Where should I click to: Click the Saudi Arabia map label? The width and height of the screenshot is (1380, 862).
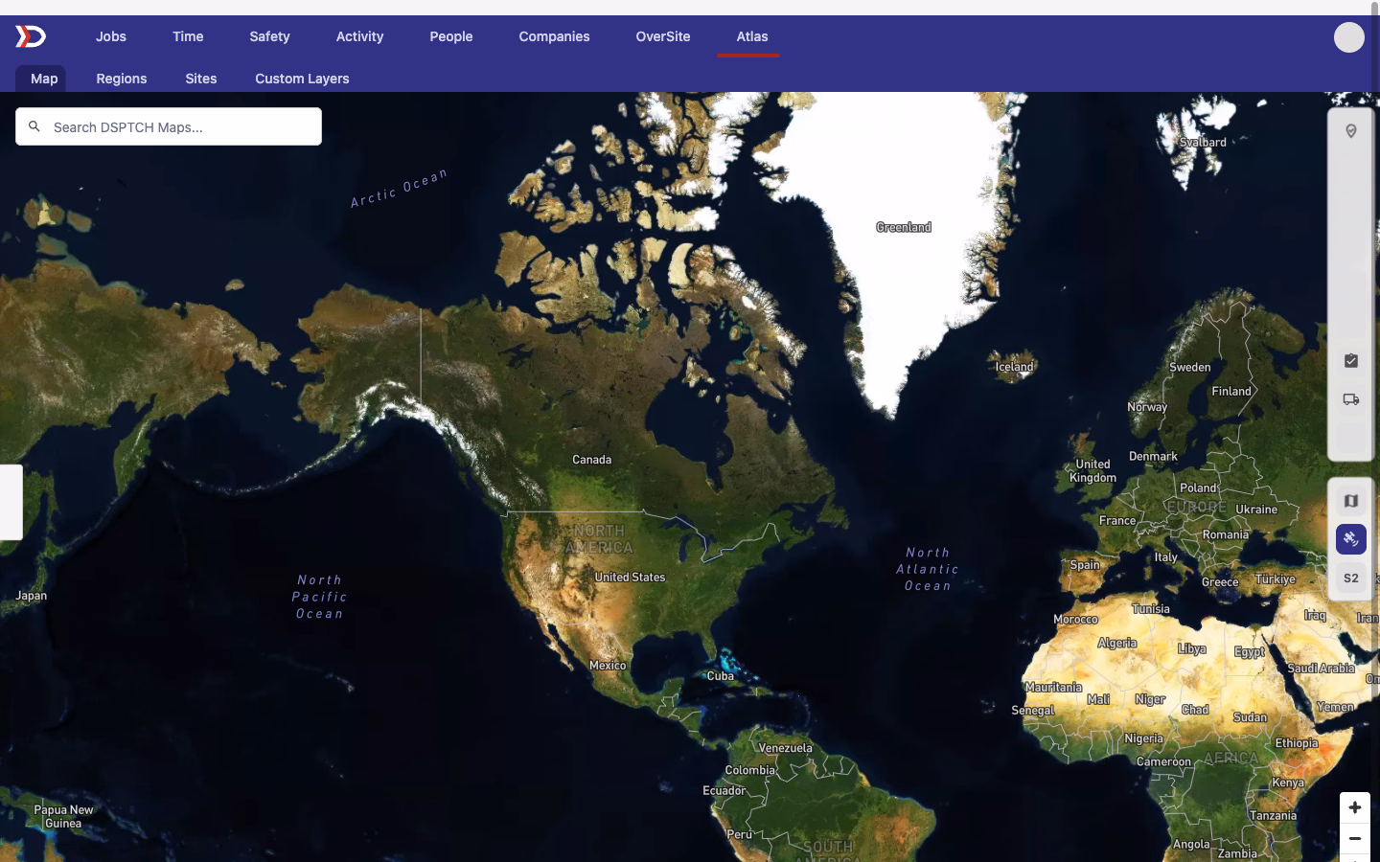click(1322, 668)
